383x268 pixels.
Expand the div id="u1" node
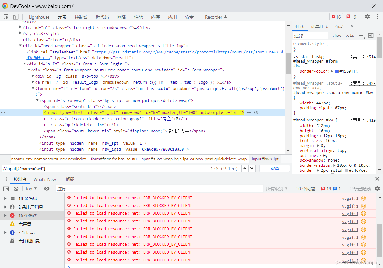pos(20,28)
